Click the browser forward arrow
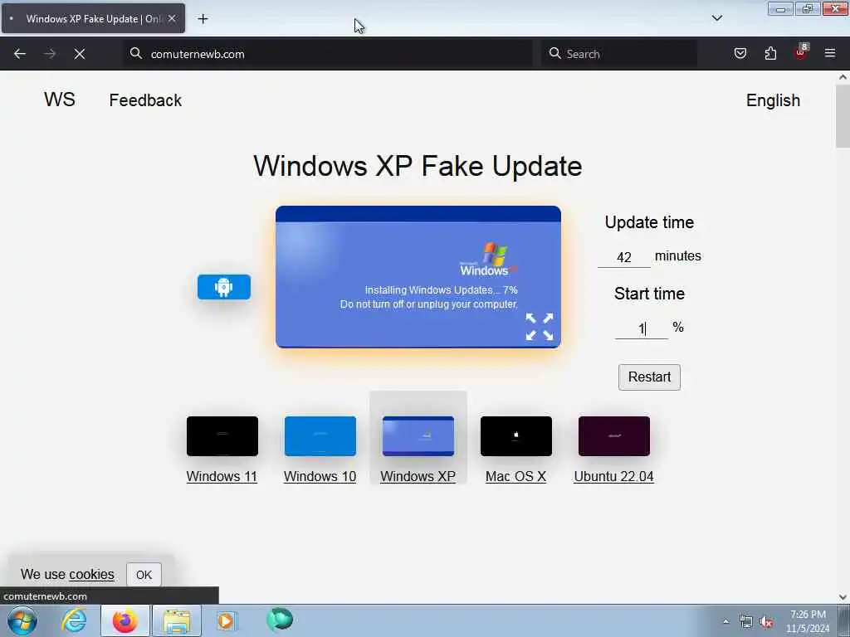 (x=50, y=54)
